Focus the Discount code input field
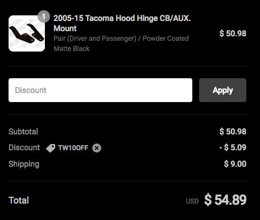Image resolution: width=260 pixels, height=220 pixels. tap(100, 90)
